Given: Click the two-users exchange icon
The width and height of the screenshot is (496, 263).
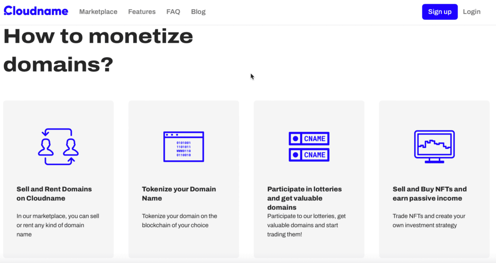Looking at the screenshot, I should (x=58, y=147).
